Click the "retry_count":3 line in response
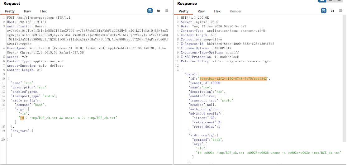The height and width of the screenshot is (165, 347). [x=207, y=122]
